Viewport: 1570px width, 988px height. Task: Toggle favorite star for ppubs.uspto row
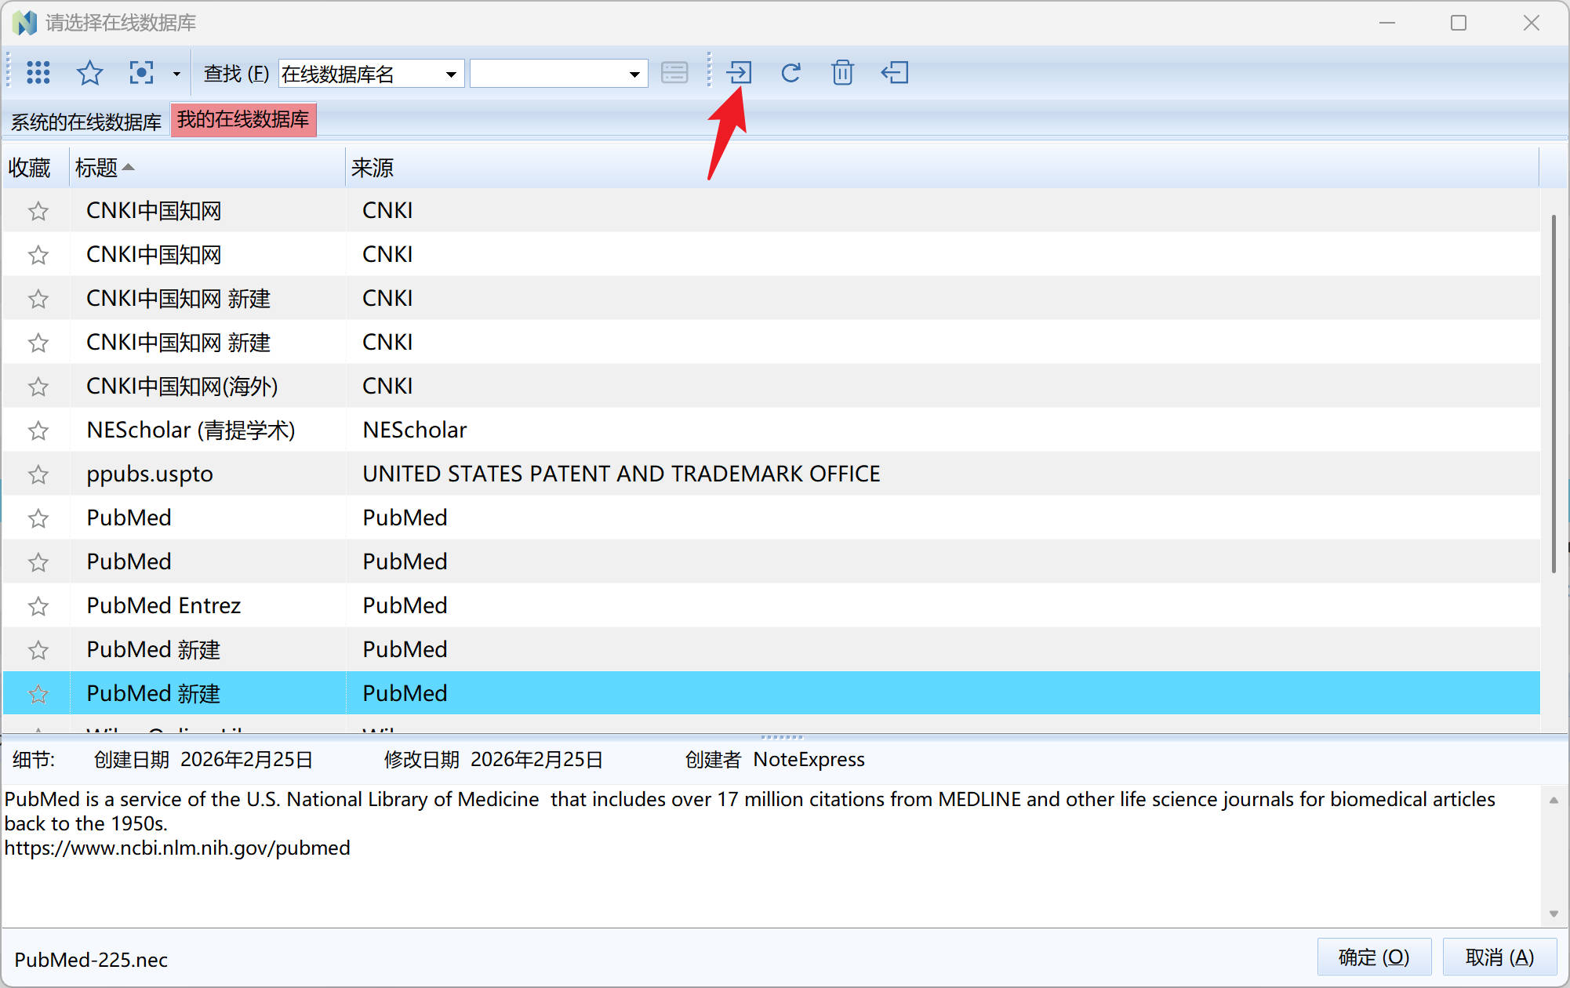click(x=38, y=474)
